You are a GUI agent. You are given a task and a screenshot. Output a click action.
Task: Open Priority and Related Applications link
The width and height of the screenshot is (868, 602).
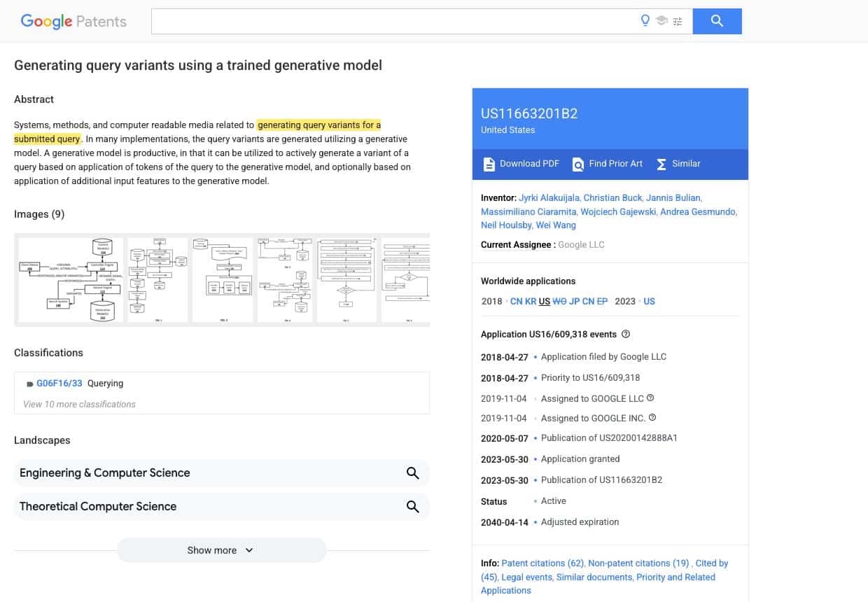click(x=598, y=584)
